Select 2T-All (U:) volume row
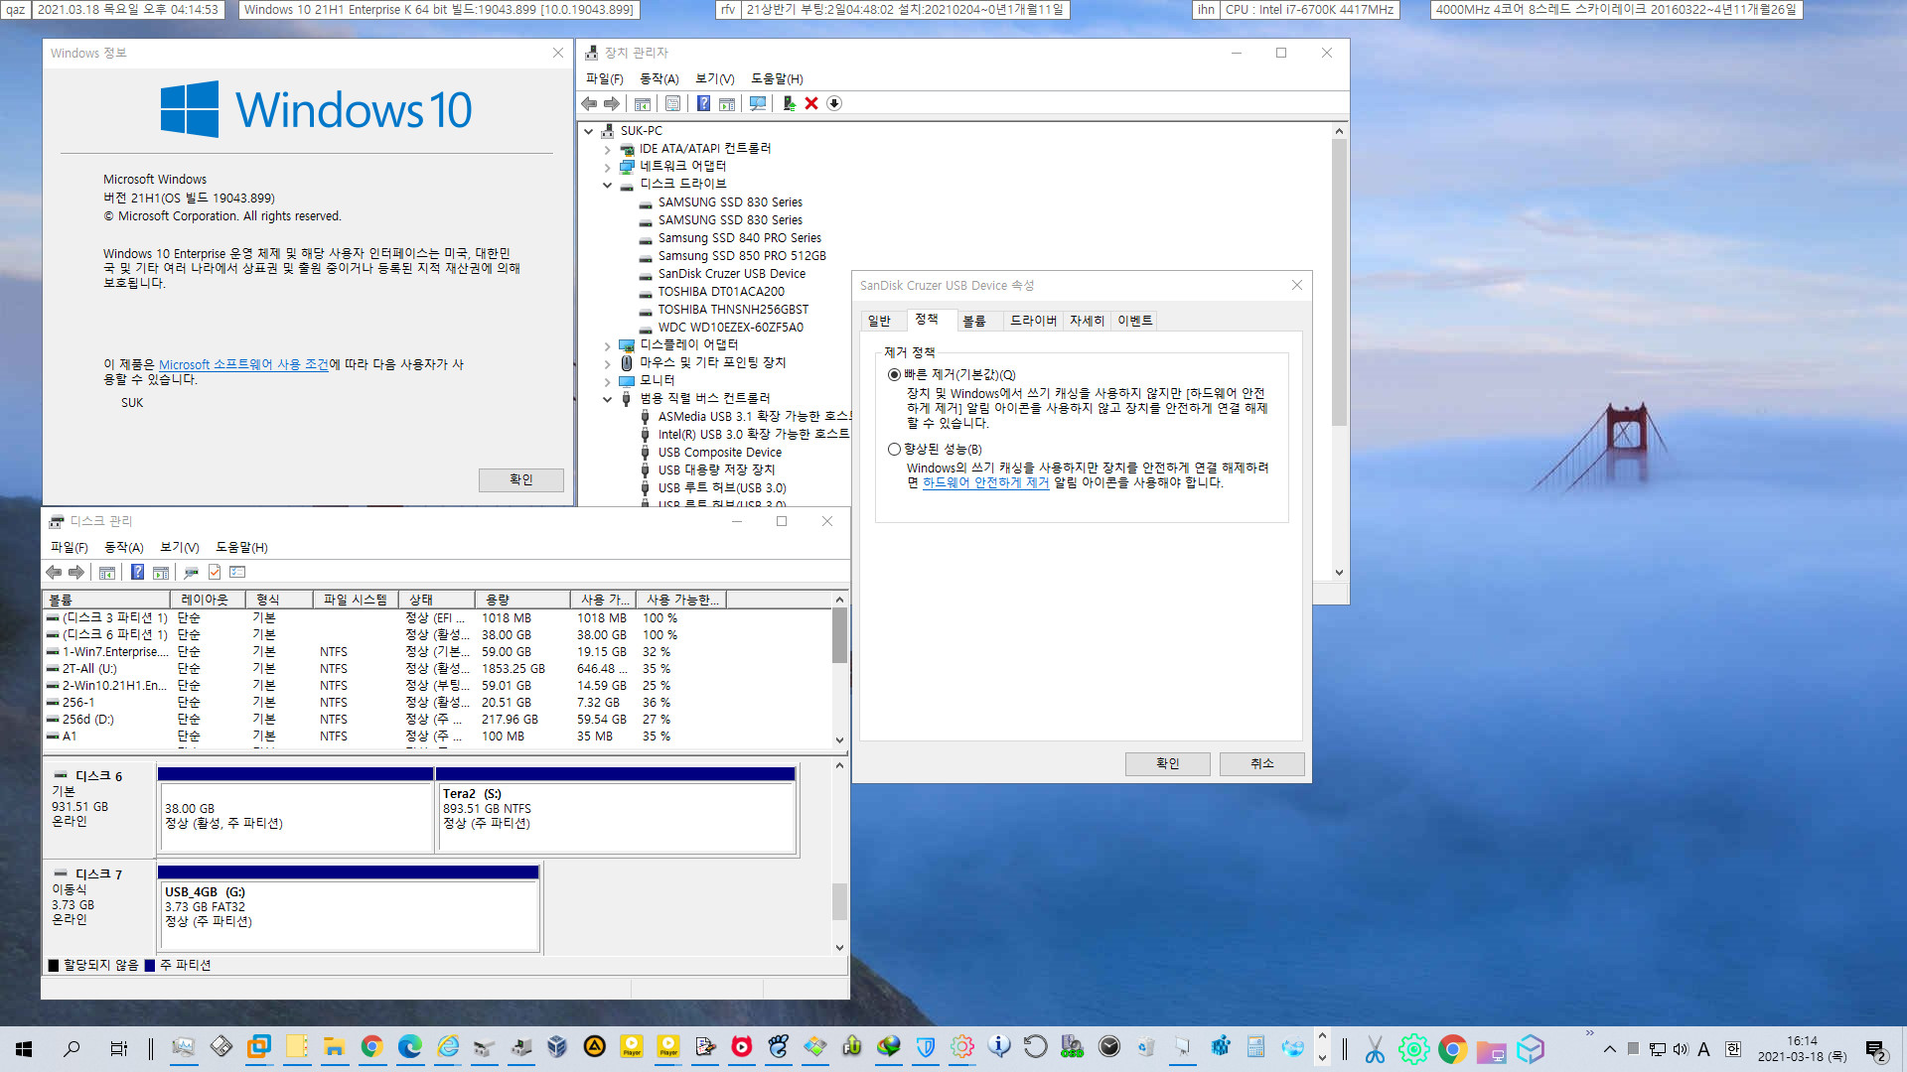The width and height of the screenshot is (1907, 1072). (x=437, y=669)
